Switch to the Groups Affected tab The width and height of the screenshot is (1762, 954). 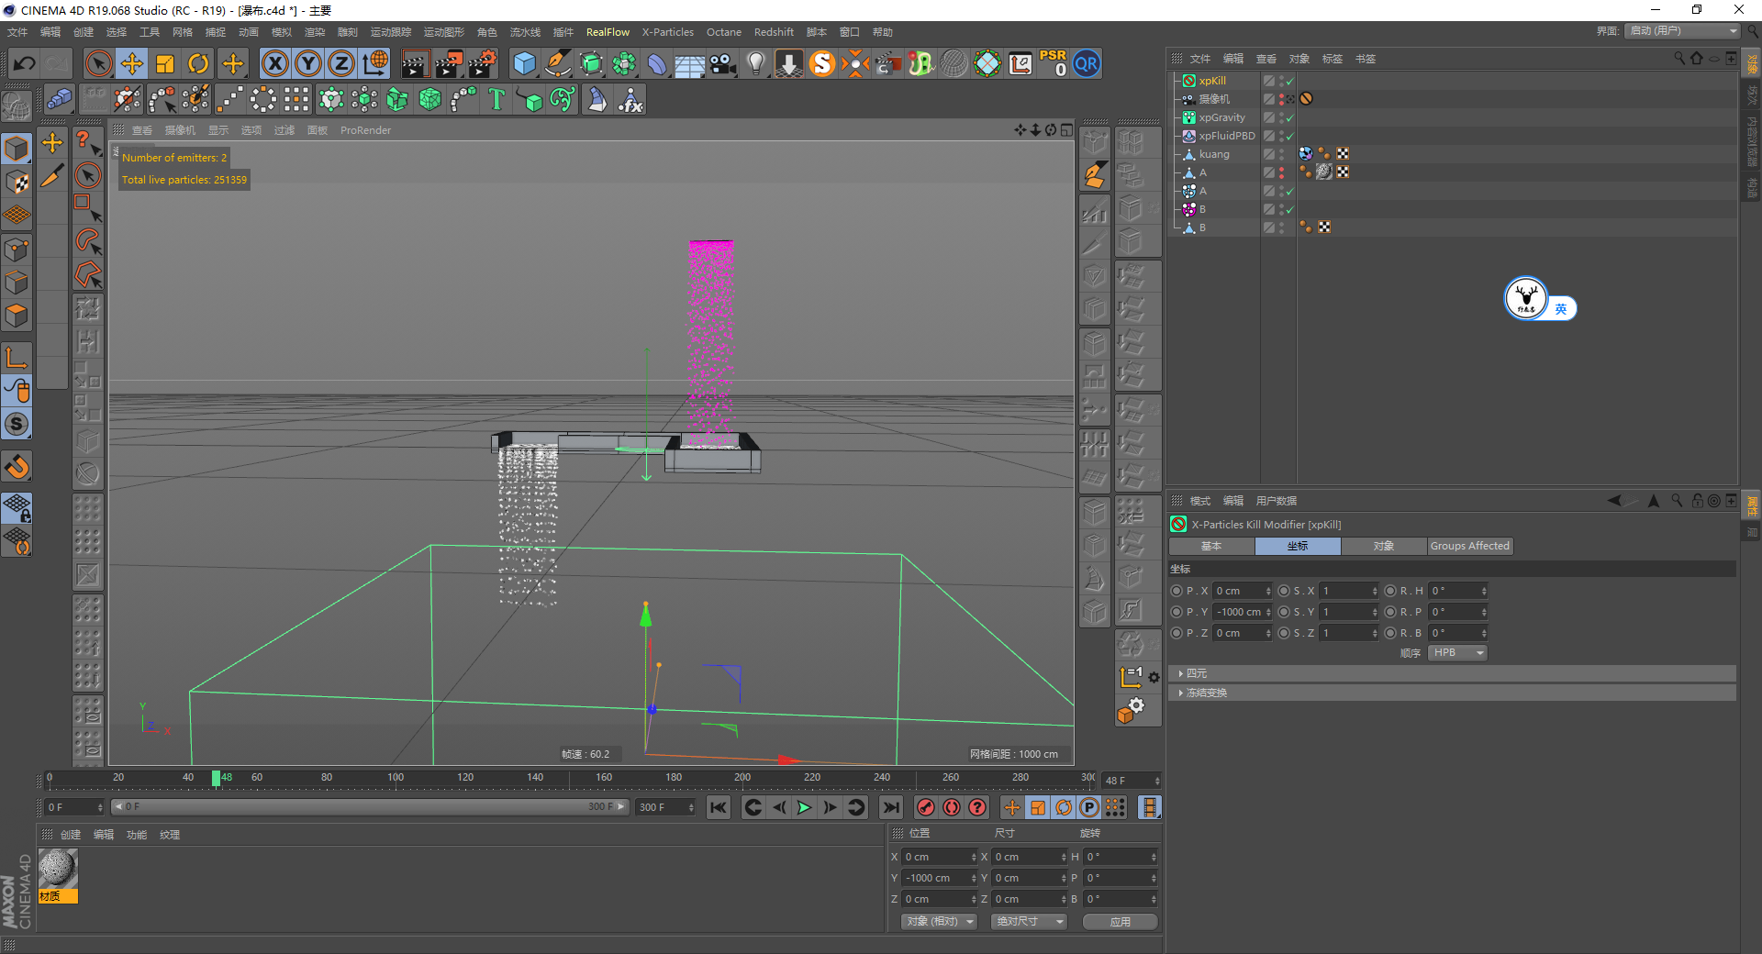(1469, 546)
